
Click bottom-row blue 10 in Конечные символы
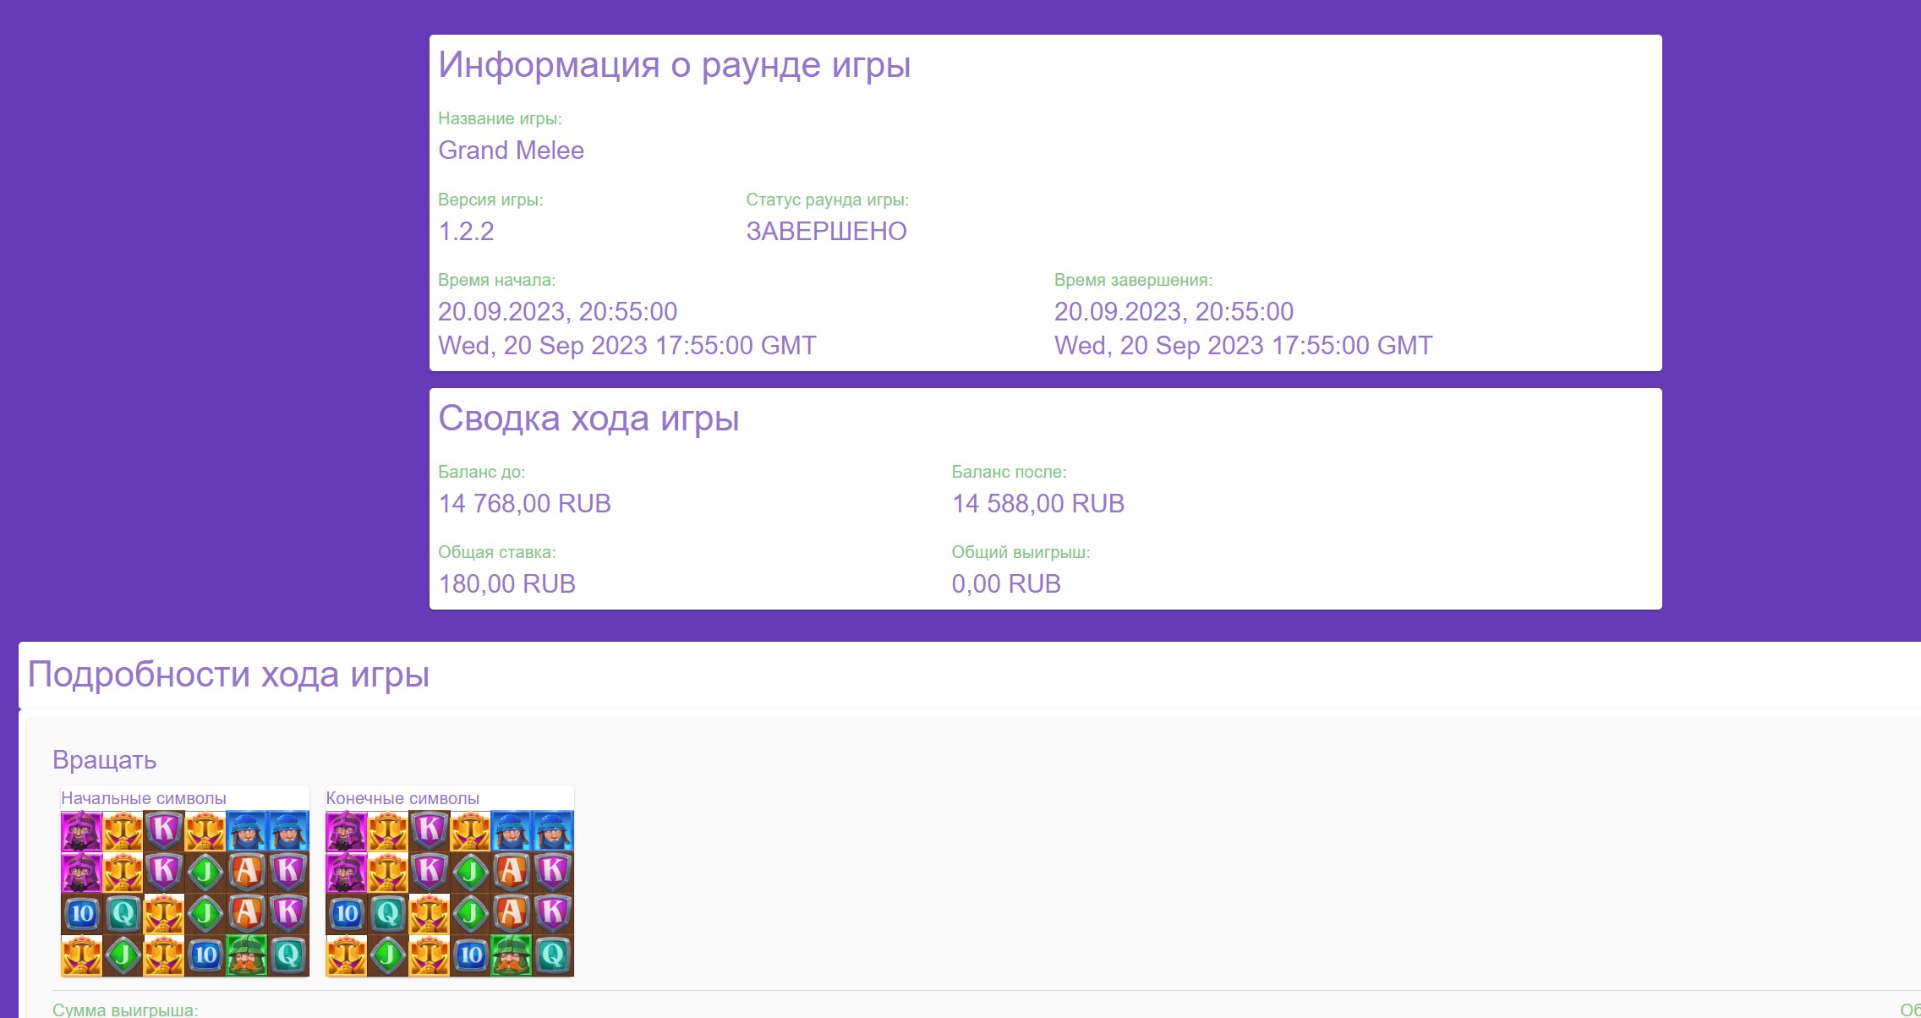(471, 955)
